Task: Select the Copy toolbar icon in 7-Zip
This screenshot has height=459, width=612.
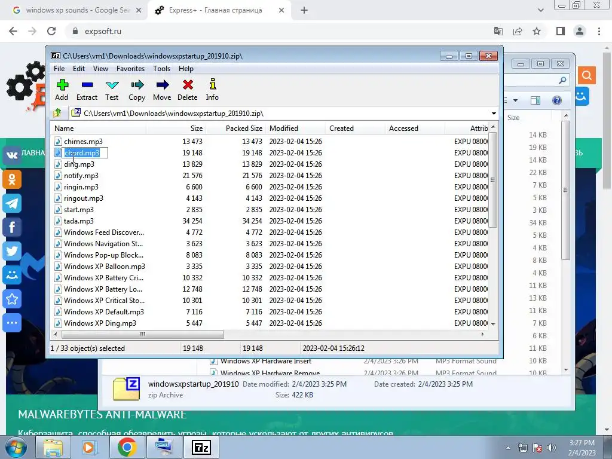Action: pyautogui.click(x=137, y=90)
